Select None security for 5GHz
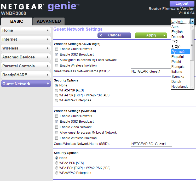 [57, 158]
